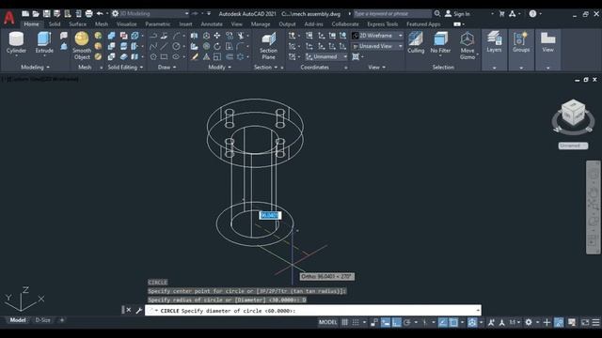Click the MODEL space status button
This screenshot has width=602, height=338.
pos(327,322)
